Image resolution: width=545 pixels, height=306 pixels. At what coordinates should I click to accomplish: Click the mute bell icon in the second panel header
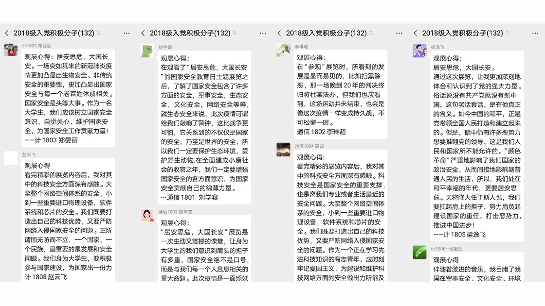tap(236, 34)
